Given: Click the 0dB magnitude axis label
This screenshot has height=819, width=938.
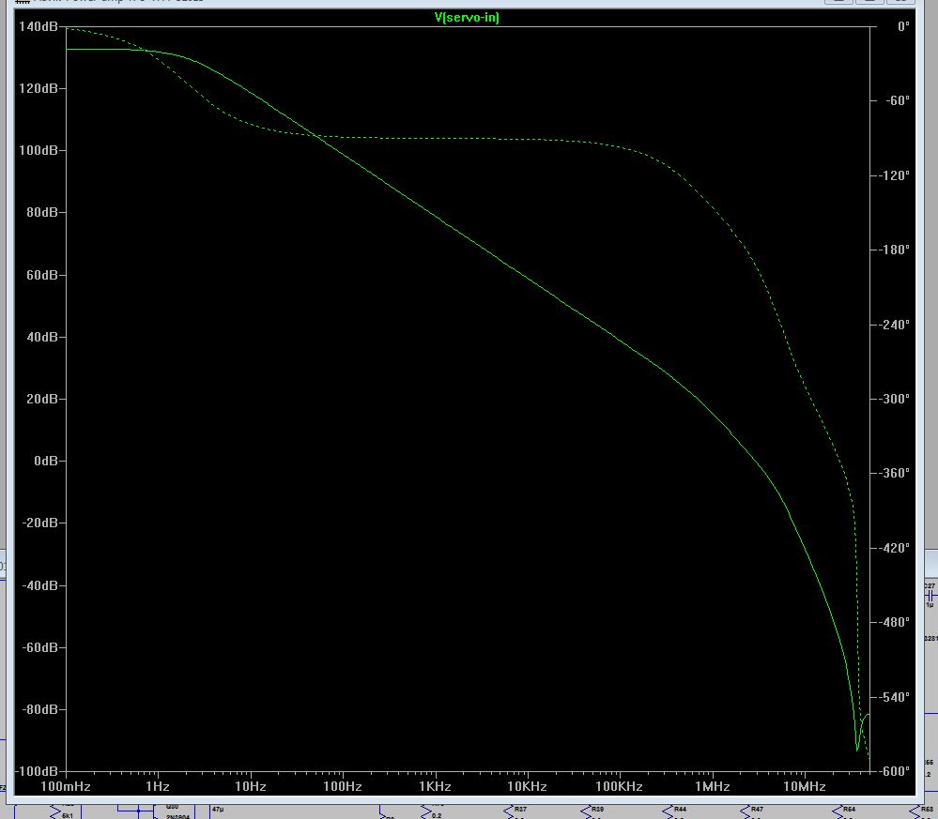Looking at the screenshot, I should click(46, 461).
